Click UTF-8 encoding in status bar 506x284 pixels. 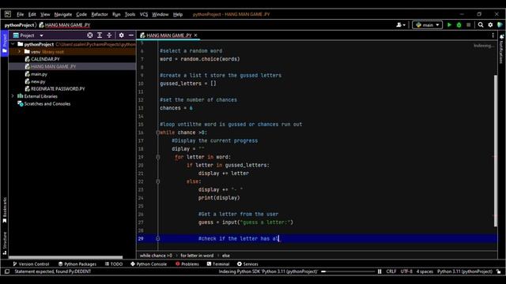point(406,271)
